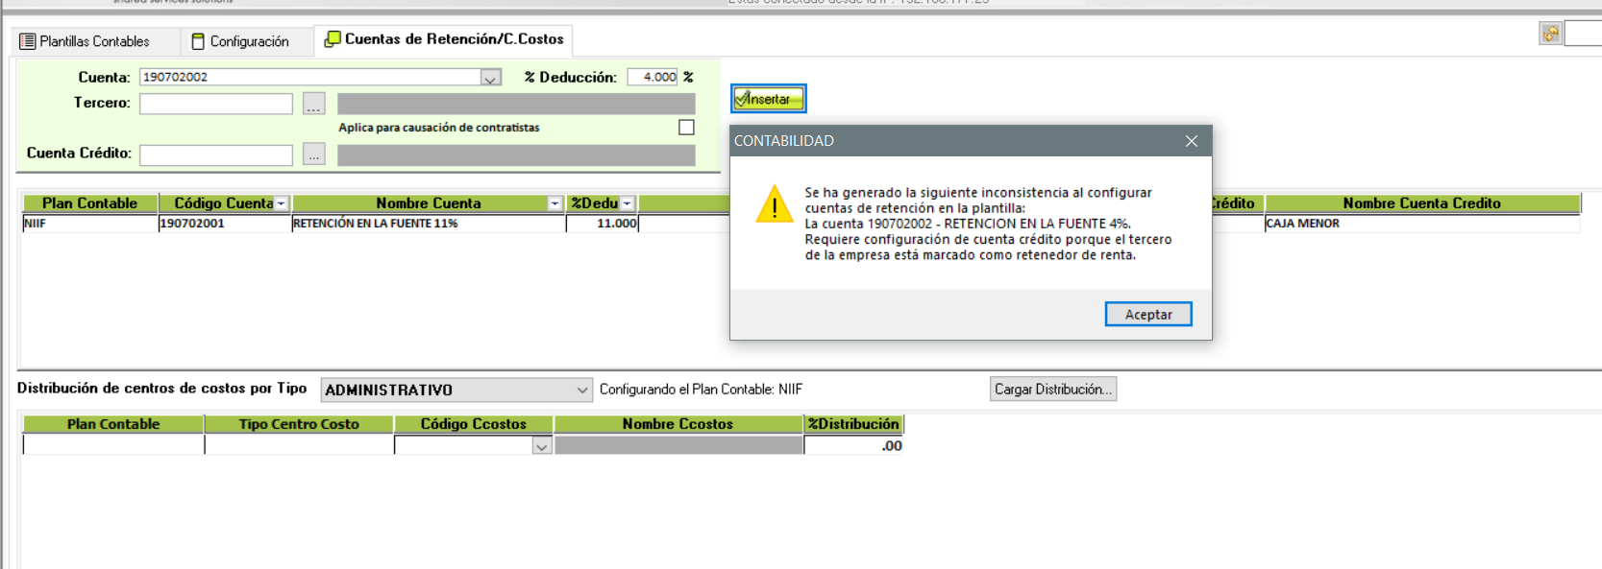Open Nombre Cuenta column filter arrow
Screen dimensions: 1602x569
tap(555, 203)
